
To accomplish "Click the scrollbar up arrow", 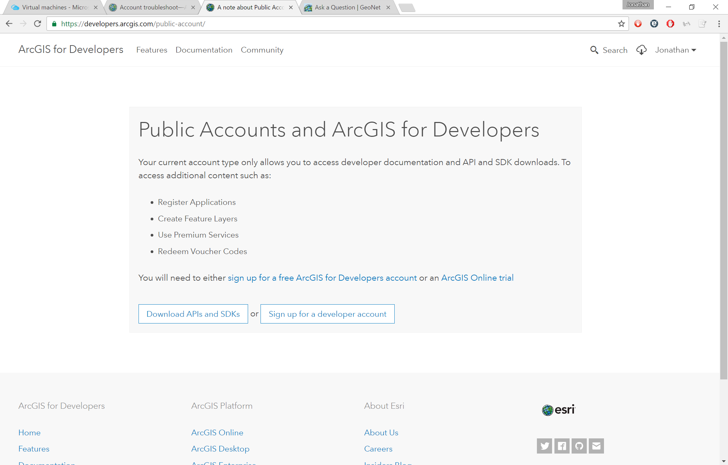I will [x=724, y=38].
